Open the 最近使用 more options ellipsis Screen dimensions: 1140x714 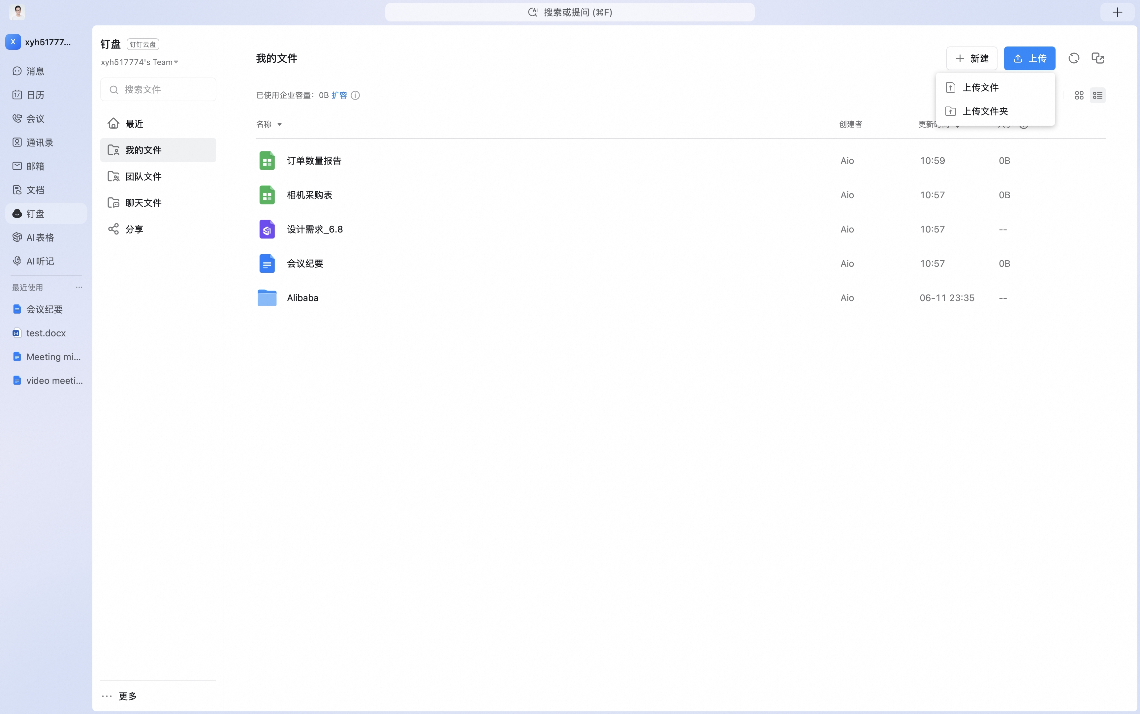(79, 287)
